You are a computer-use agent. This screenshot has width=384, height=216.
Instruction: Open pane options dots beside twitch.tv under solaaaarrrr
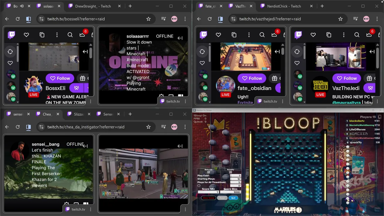185,101
